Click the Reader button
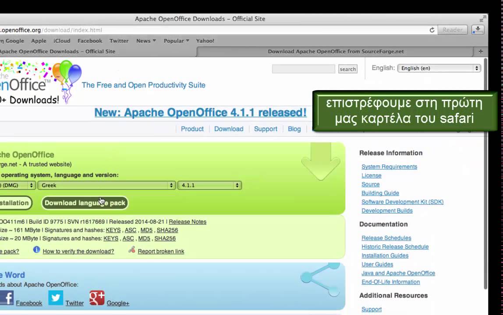The width and height of the screenshot is (503, 315). tap(453, 30)
